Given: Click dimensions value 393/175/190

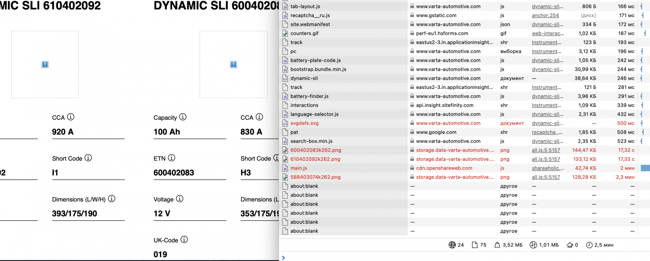Looking at the screenshot, I should [x=75, y=214].
